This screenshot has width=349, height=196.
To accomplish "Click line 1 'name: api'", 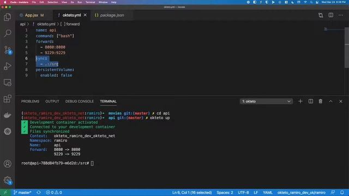I will point(46,30).
